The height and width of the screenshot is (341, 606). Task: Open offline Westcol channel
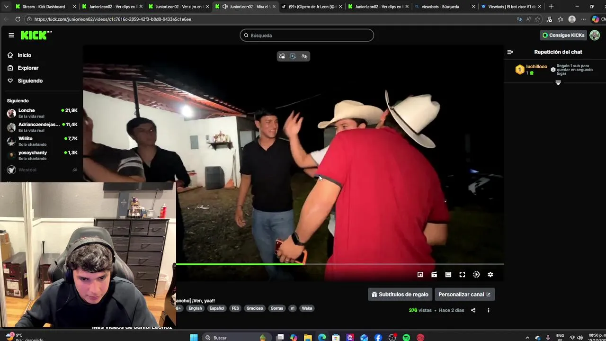[42, 170]
